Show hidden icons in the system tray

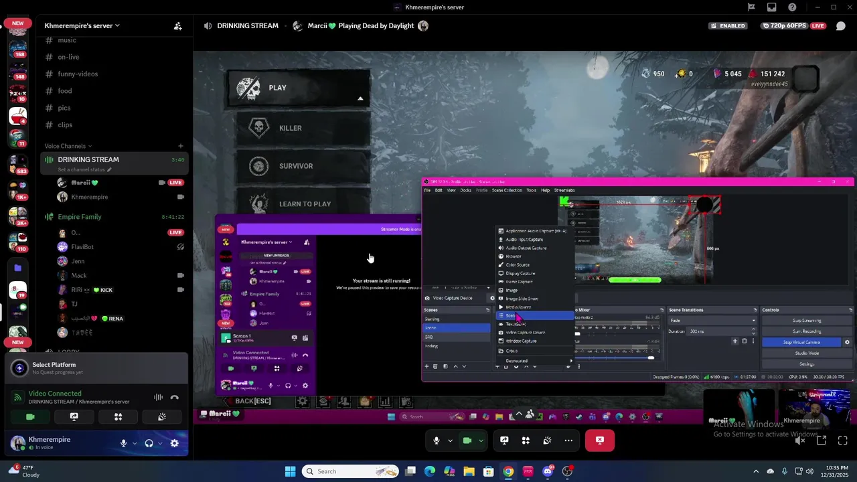pos(756,471)
